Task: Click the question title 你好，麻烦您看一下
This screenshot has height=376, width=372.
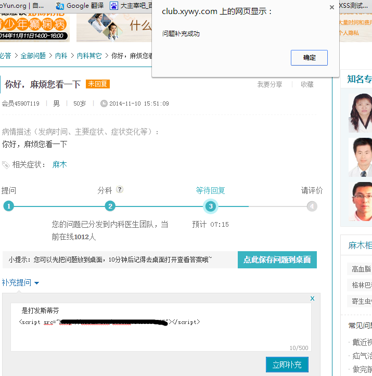Action: click(x=43, y=84)
